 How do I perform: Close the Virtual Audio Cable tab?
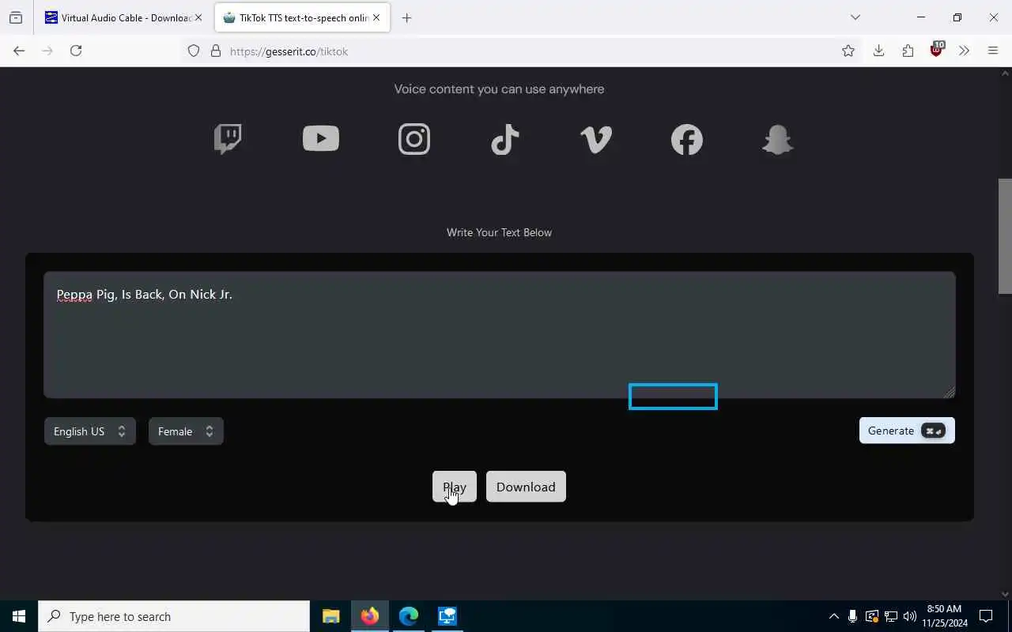(x=198, y=17)
